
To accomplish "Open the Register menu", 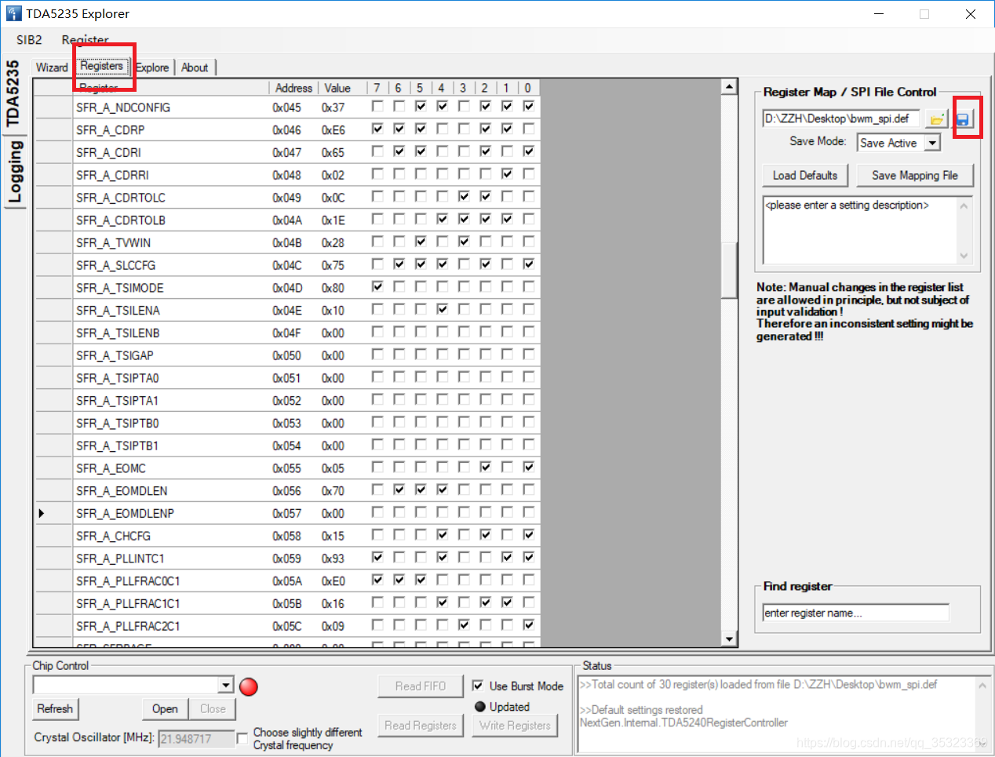I will click(86, 40).
